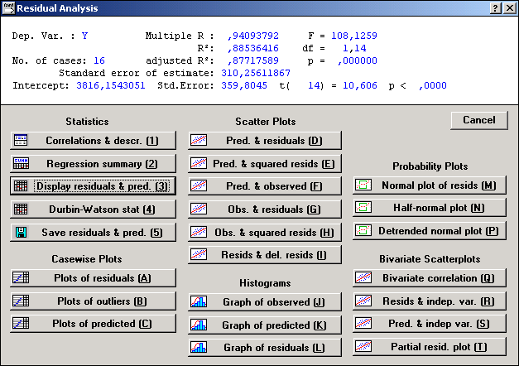Viewport: 519px width, 366px height.
Task: Click the Casewise Plots section heading
Action: [87, 259]
